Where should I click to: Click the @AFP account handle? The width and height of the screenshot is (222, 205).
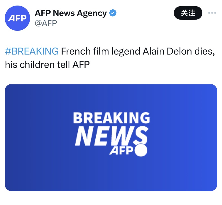coord(46,23)
